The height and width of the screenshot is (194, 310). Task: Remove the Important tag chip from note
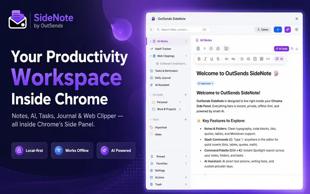pyautogui.click(x=212, y=83)
